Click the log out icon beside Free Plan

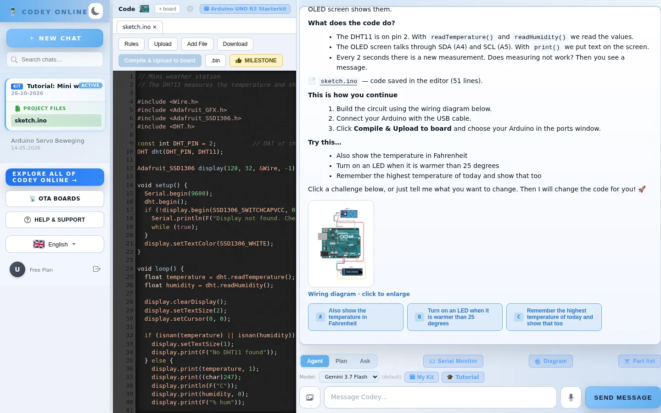coord(96,269)
